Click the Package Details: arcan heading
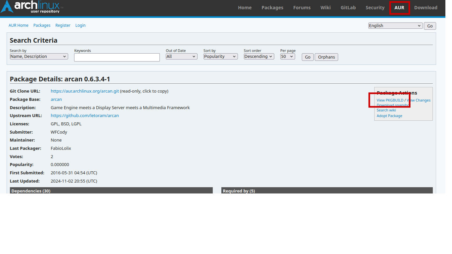452x254 pixels. [x=60, y=79]
